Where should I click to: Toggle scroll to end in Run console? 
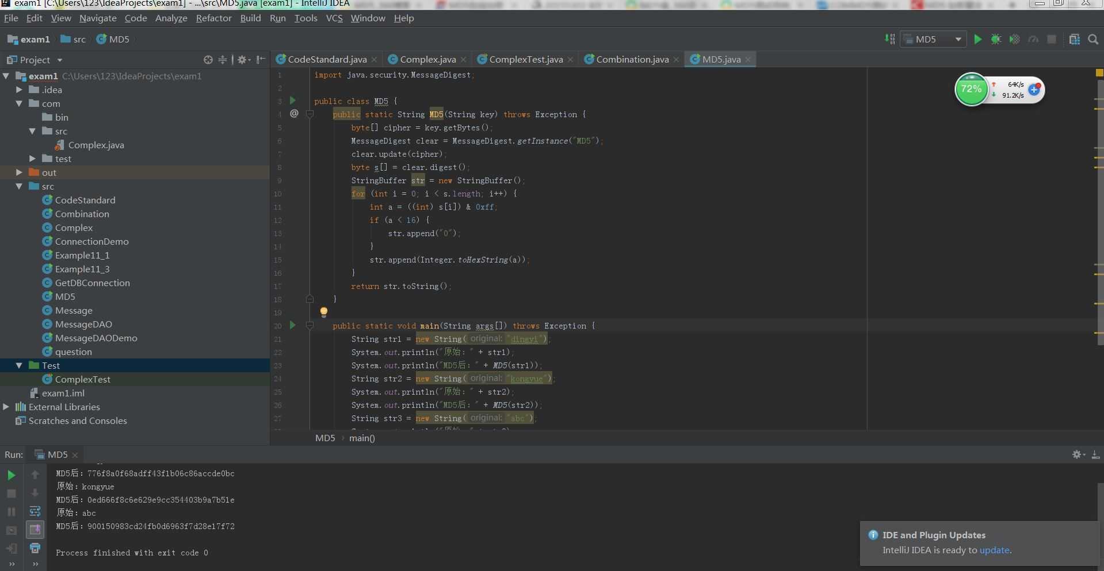tap(35, 530)
